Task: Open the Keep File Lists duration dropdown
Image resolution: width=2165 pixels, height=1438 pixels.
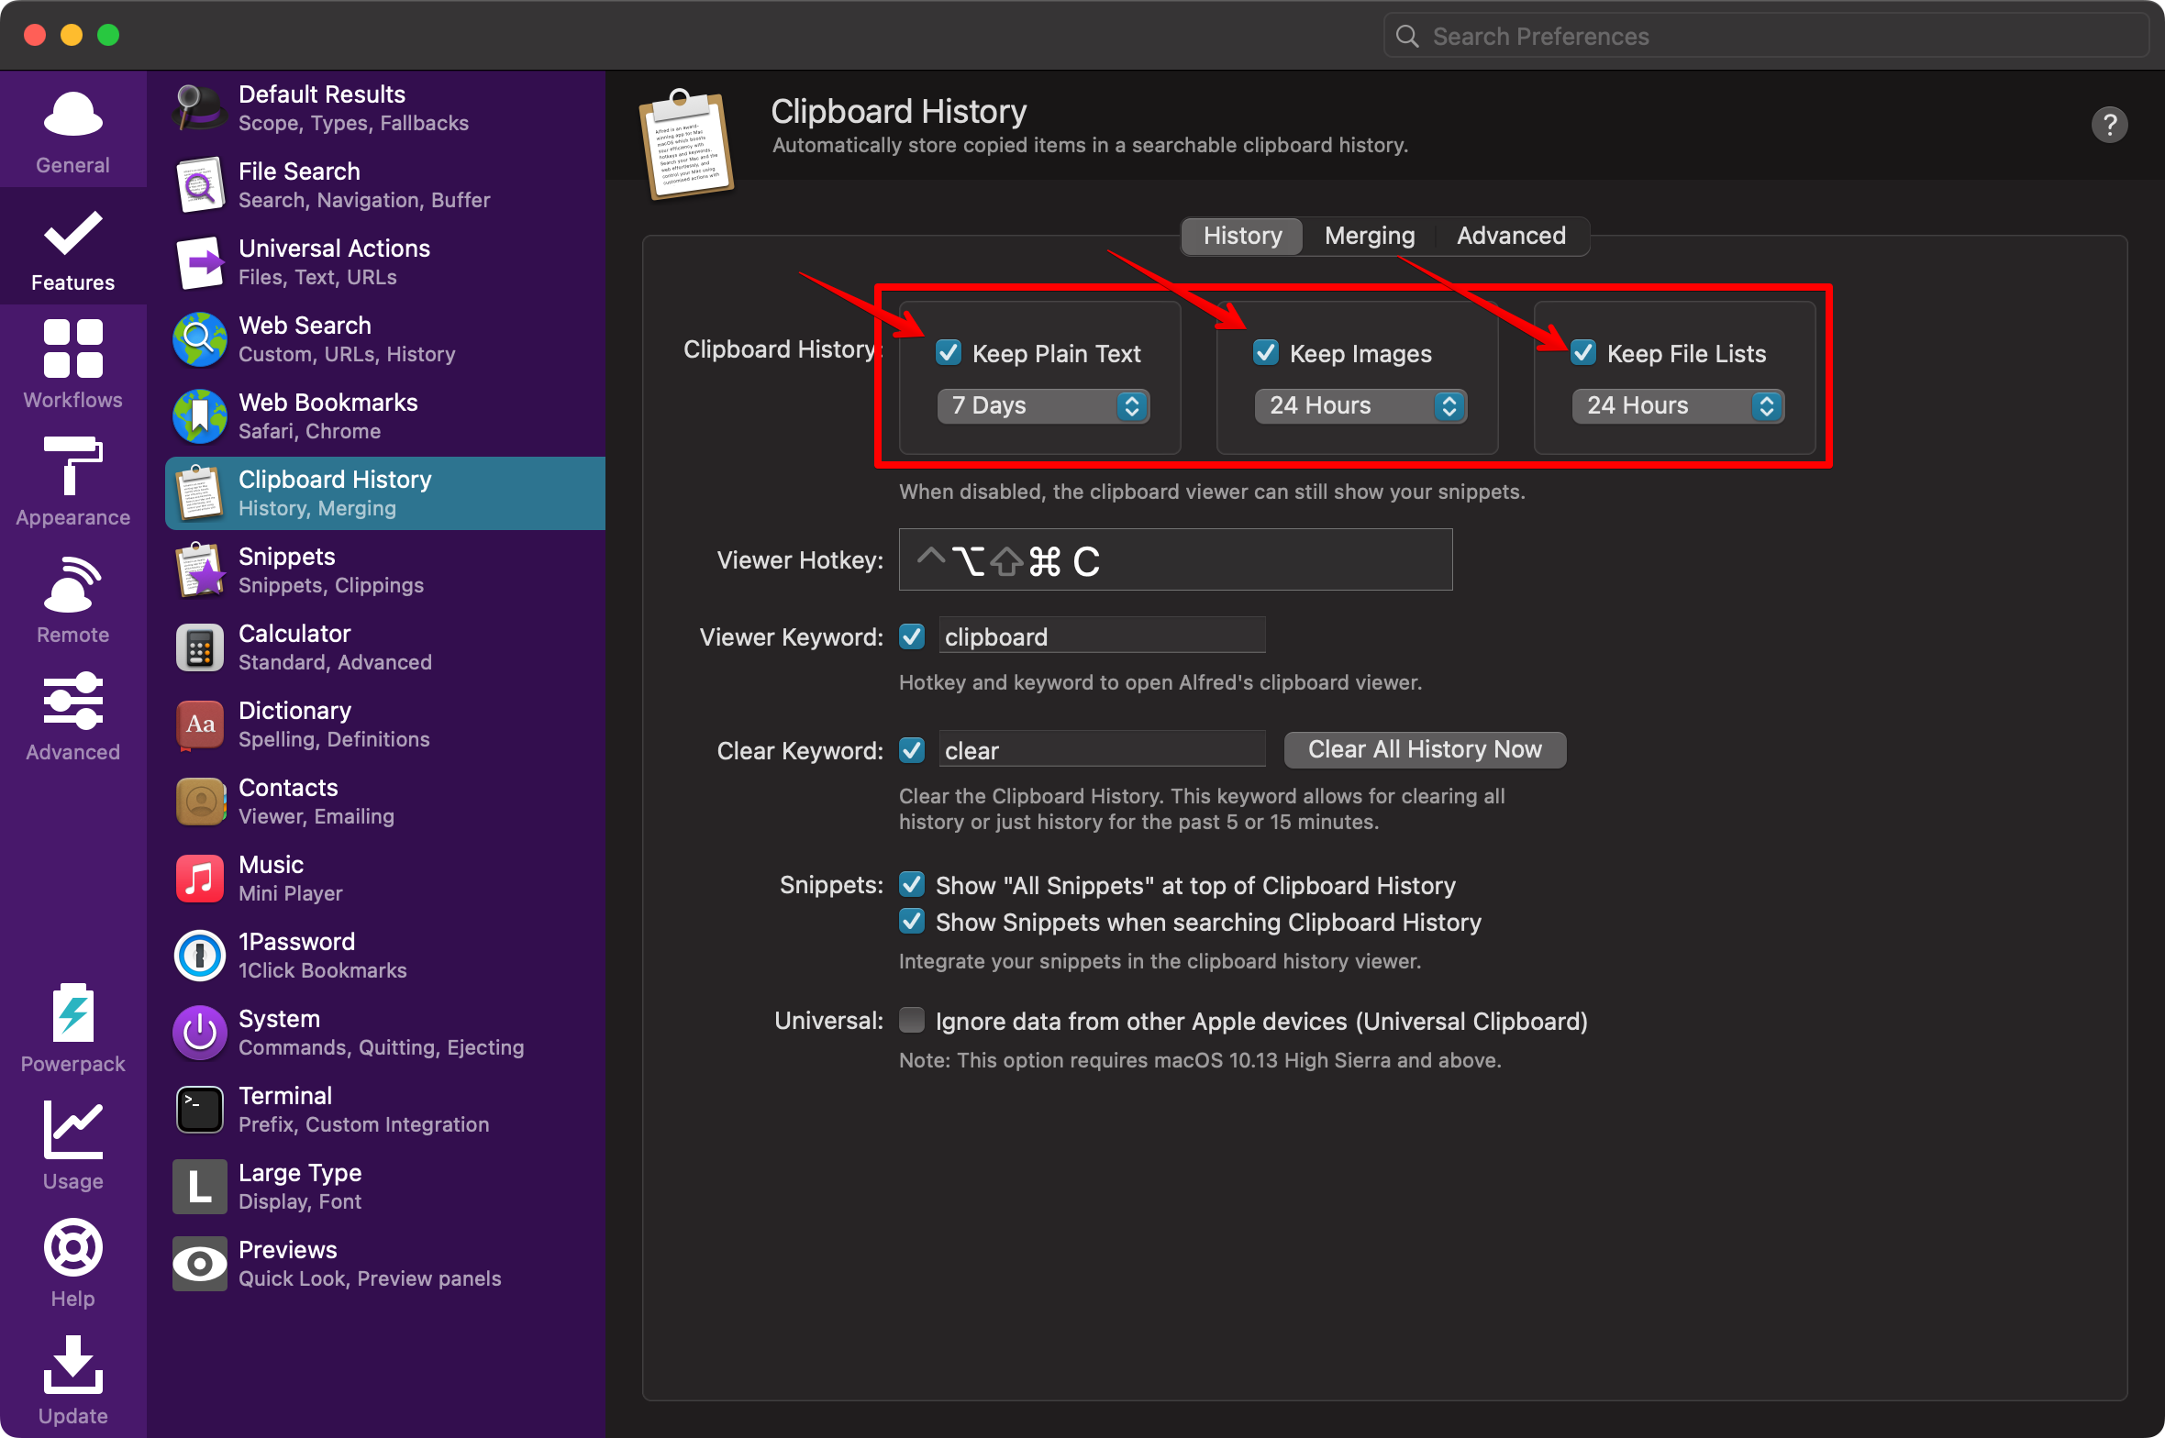Action: tap(1678, 406)
